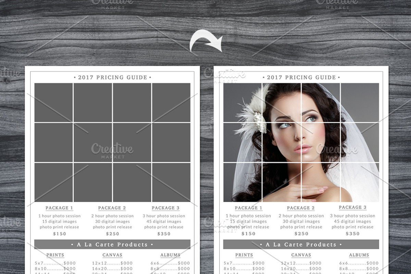Select '30 digital images' on blank-grid page

(x=112, y=221)
